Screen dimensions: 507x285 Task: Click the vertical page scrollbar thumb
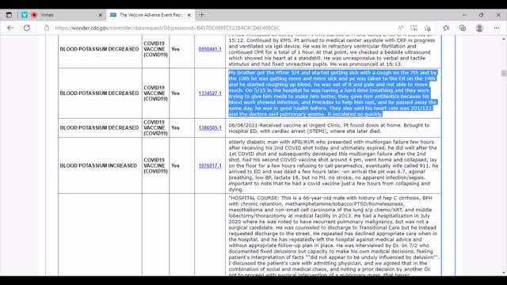[x=504, y=74]
